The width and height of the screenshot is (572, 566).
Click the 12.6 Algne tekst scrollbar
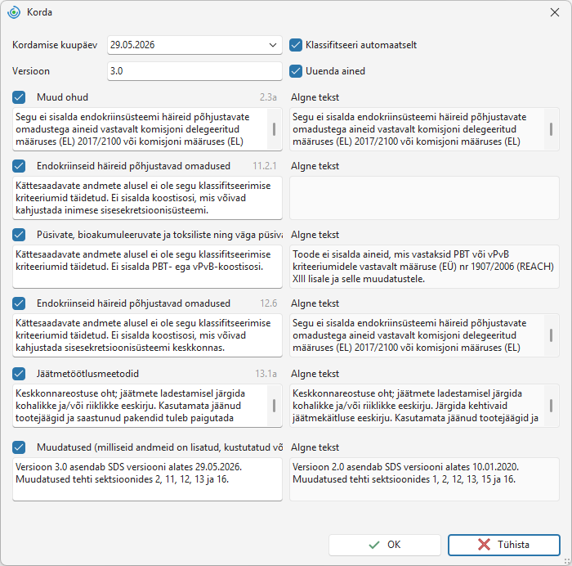point(551,335)
